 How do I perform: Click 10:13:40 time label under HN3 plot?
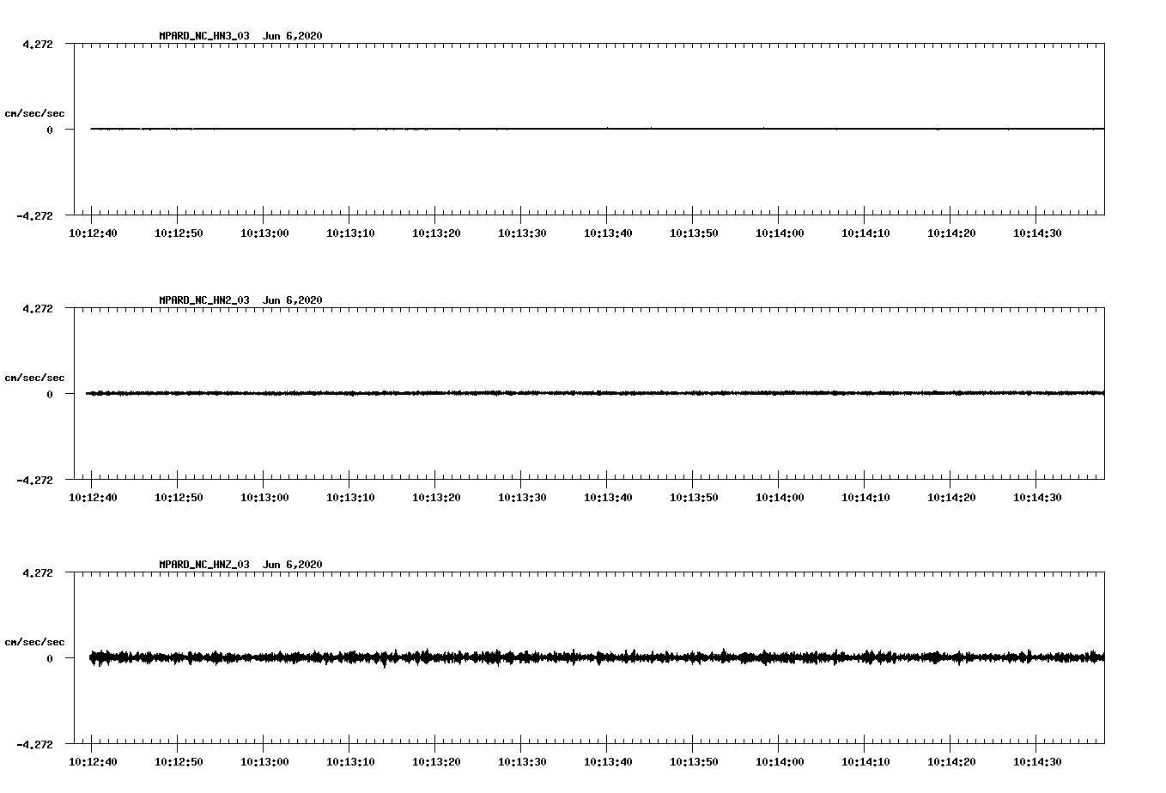[x=608, y=233]
